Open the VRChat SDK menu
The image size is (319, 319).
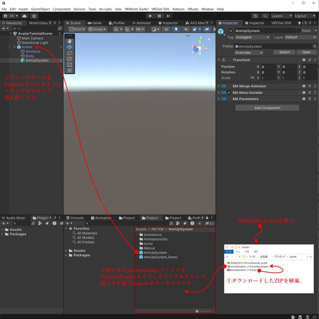tap(160, 9)
